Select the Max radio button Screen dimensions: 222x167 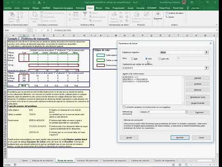tap(132, 59)
